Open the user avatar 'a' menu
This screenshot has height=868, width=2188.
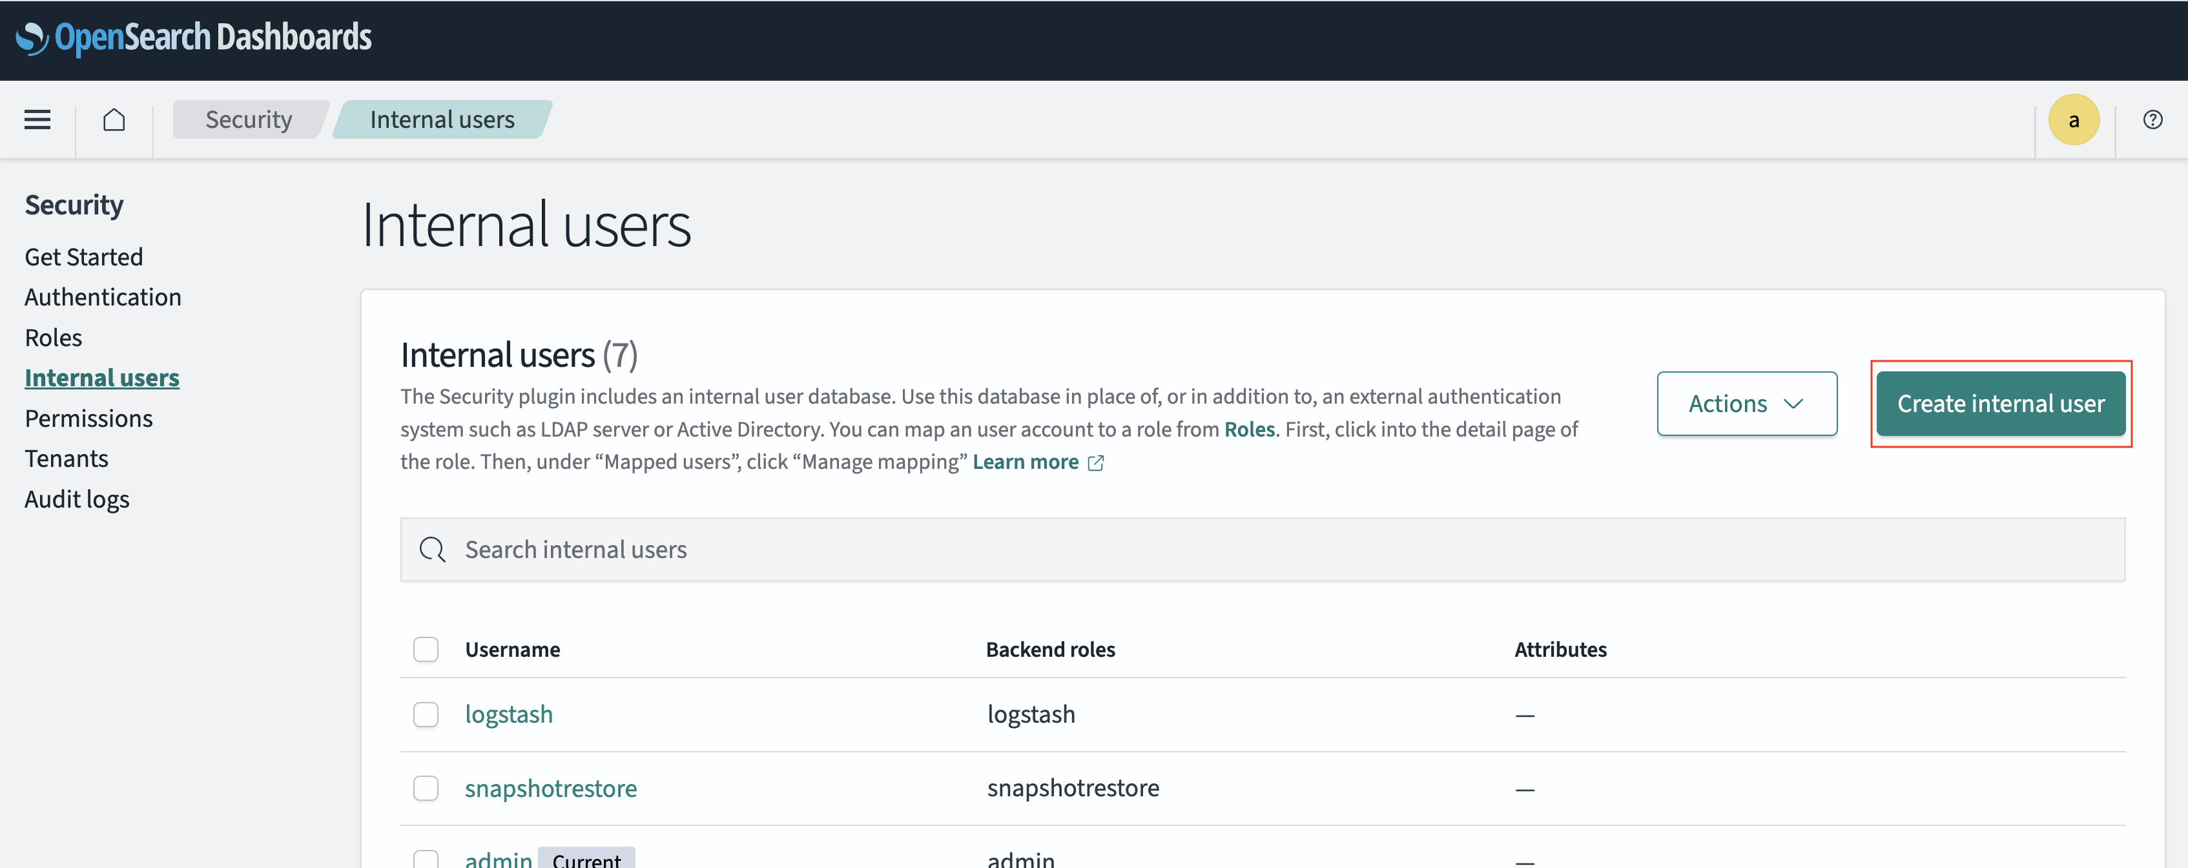(2073, 119)
